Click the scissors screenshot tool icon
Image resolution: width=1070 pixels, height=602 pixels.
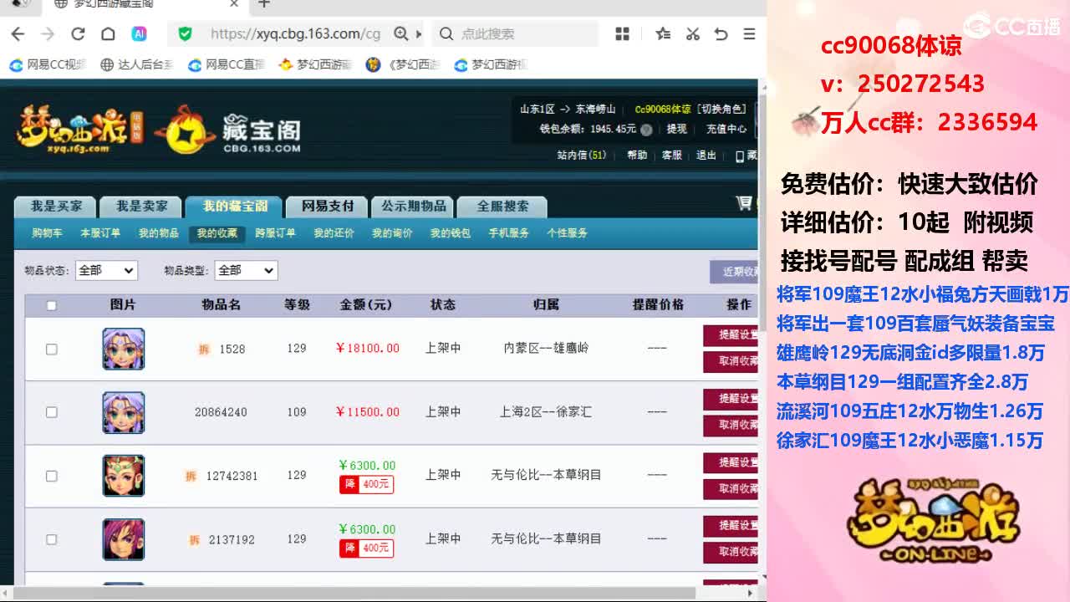coord(692,33)
